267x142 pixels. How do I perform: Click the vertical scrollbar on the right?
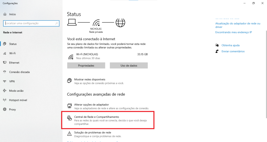266,74
